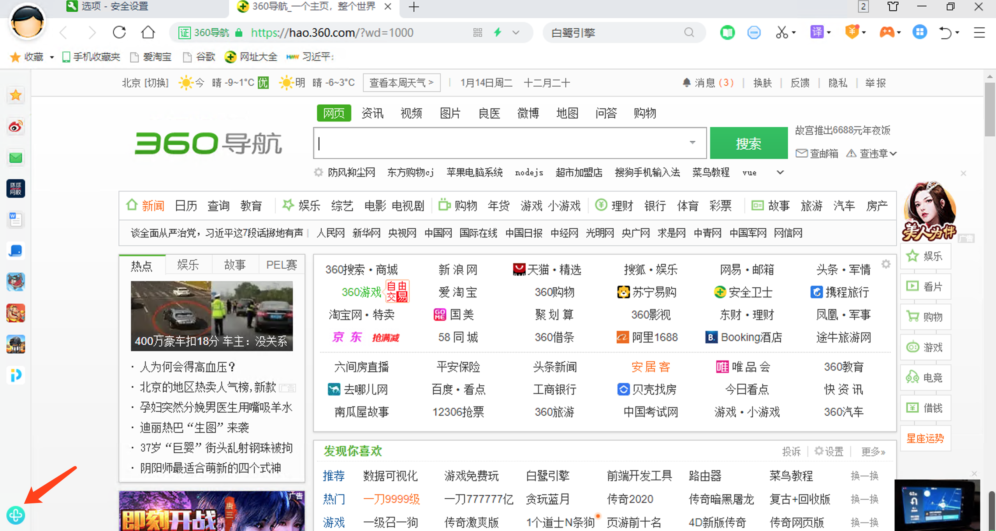Open the 手机收藏夹 bookmark
This screenshot has height=531, width=996.
coord(91,57)
